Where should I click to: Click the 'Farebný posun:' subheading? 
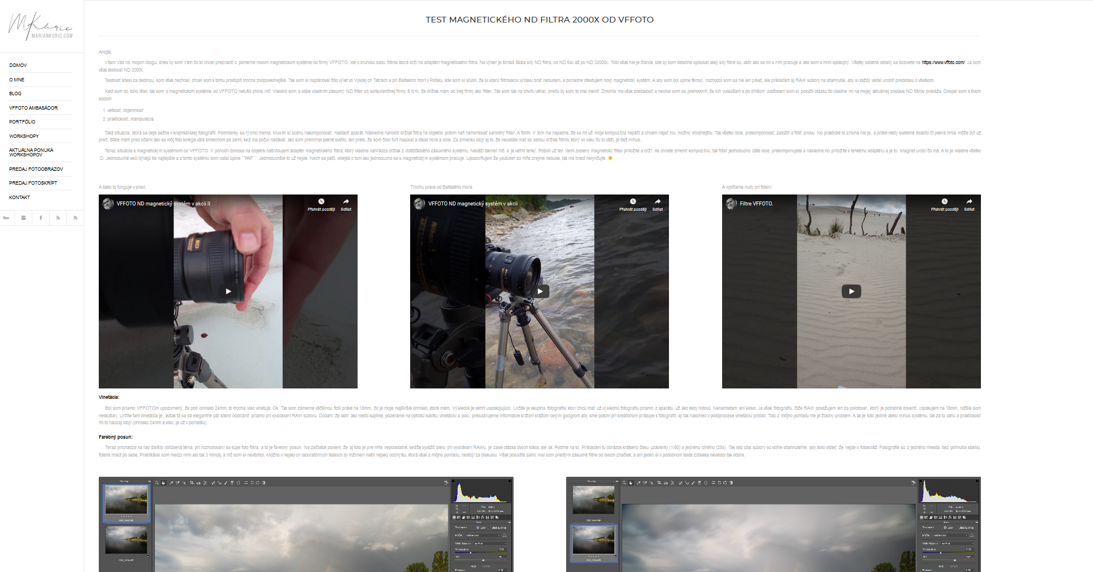pyautogui.click(x=116, y=437)
